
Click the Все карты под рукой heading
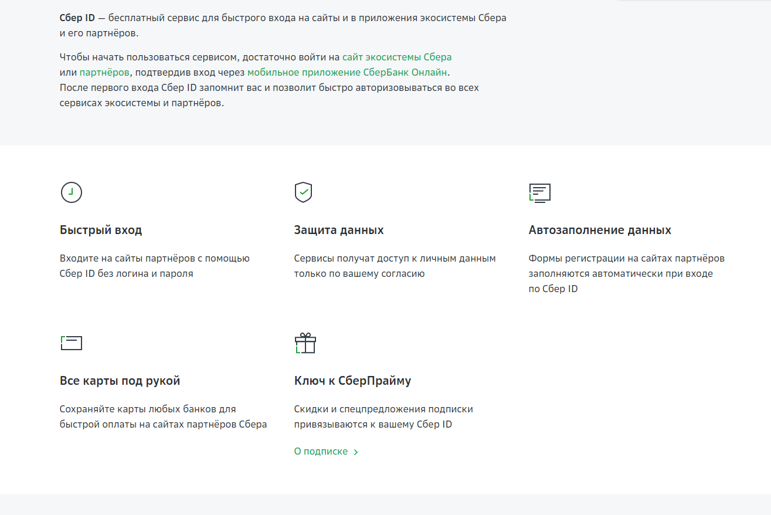point(120,381)
